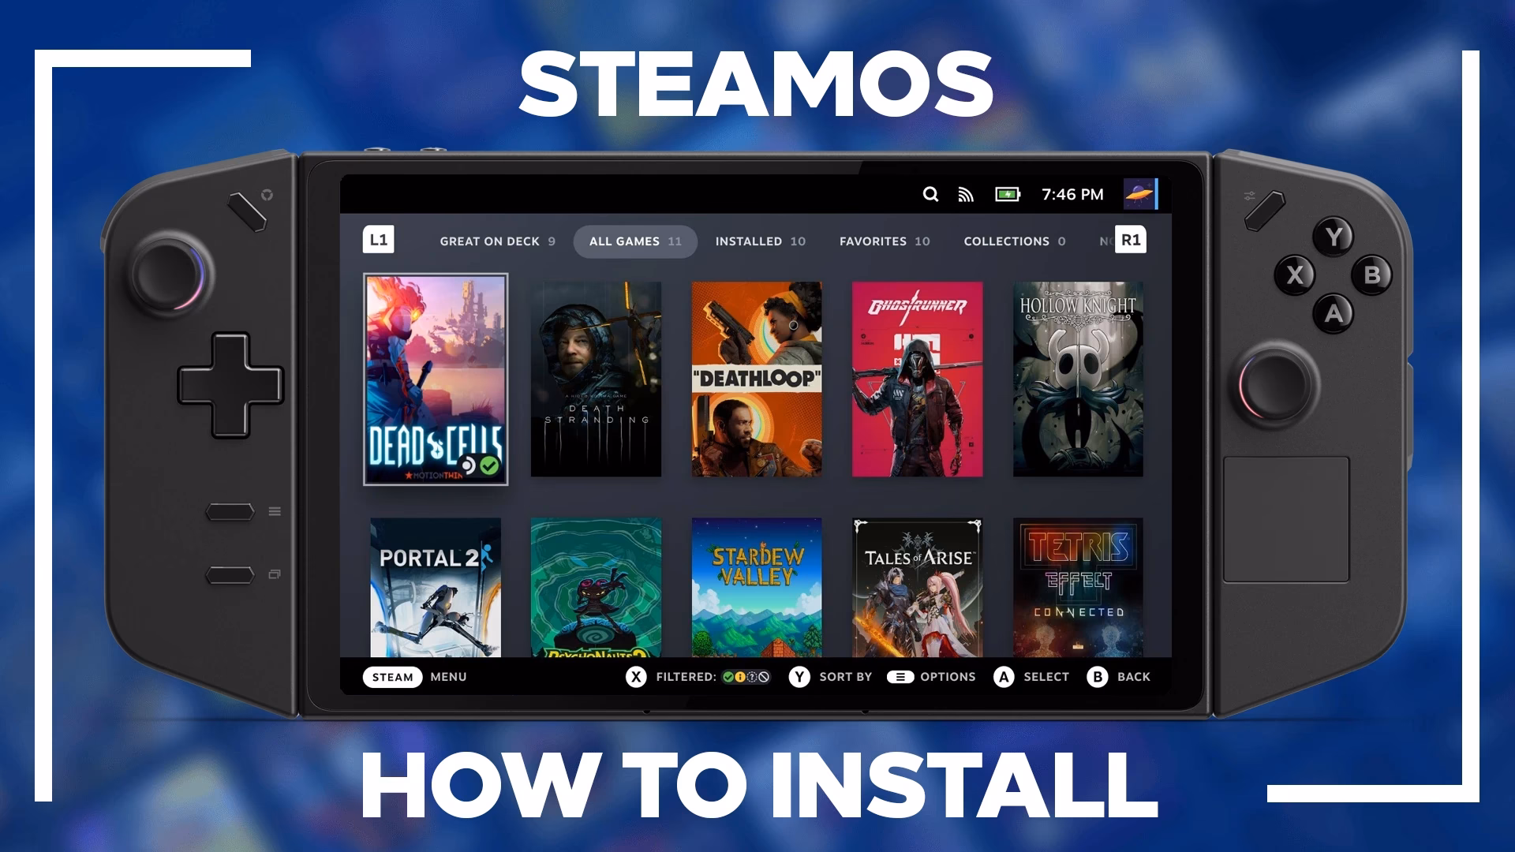The width and height of the screenshot is (1515, 852).
Task: Open the Death Stranding game cover
Action: 596,379
